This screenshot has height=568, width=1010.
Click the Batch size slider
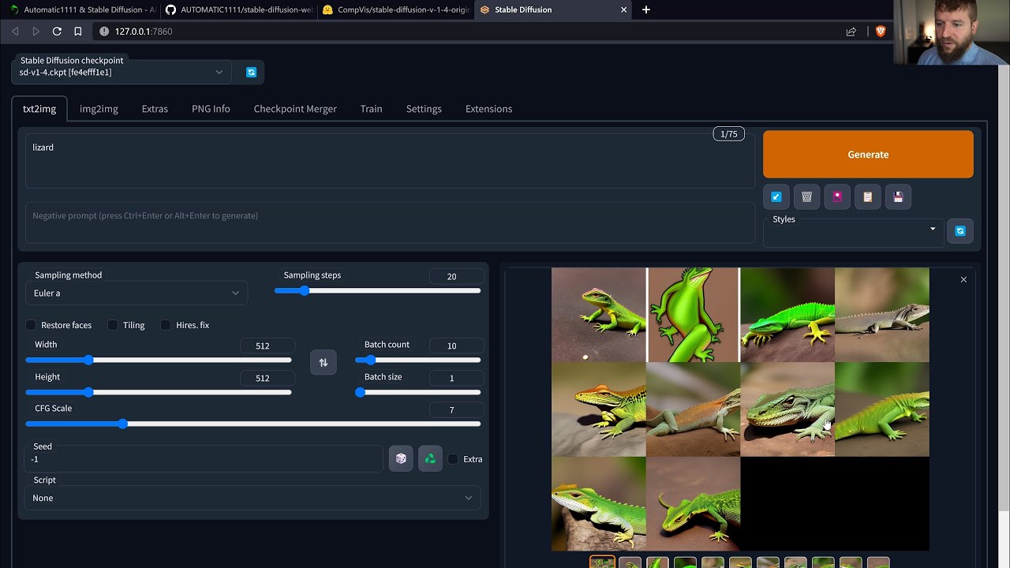click(417, 393)
